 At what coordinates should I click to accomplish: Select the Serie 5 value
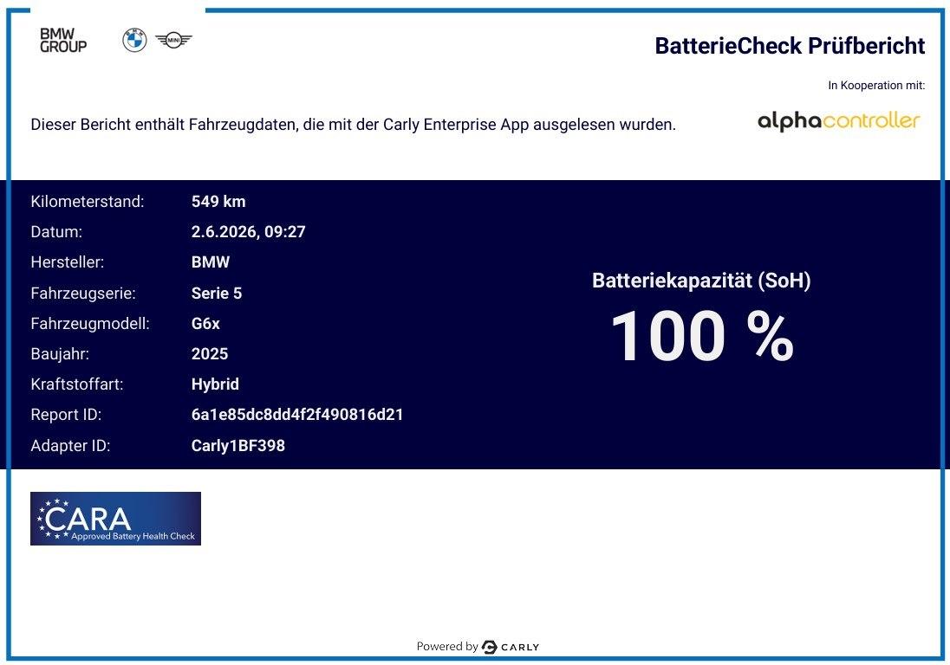[x=217, y=294]
